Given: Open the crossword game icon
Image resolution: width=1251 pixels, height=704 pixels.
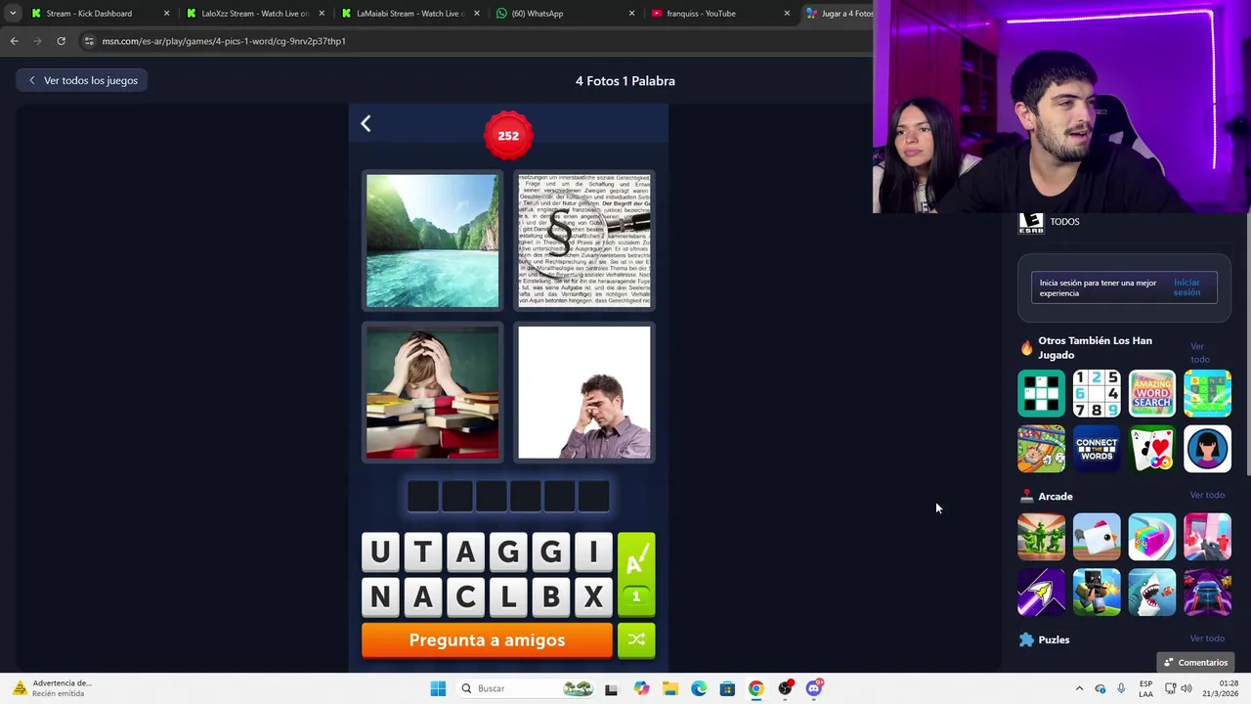Looking at the screenshot, I should click(x=1041, y=393).
